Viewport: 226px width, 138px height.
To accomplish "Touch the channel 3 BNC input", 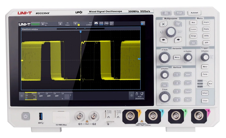I will point(176,116).
